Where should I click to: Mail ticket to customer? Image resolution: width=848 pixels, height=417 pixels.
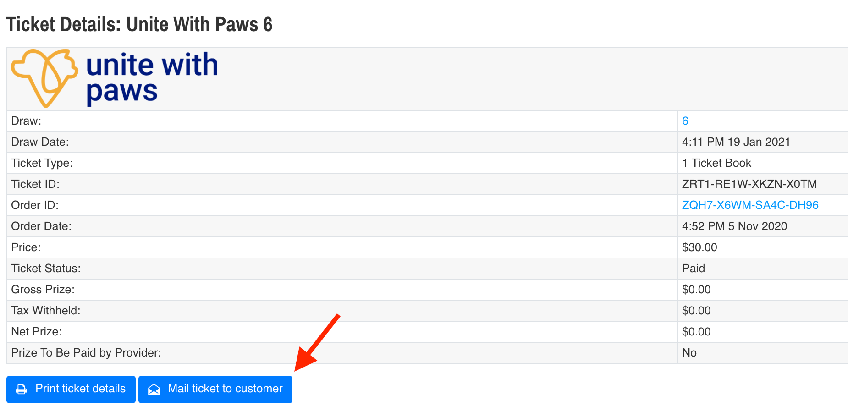[215, 389]
